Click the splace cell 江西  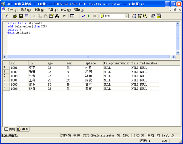[94, 72]
